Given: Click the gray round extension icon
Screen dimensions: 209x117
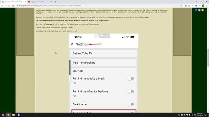Looking at the screenshot, I should click(189, 6).
